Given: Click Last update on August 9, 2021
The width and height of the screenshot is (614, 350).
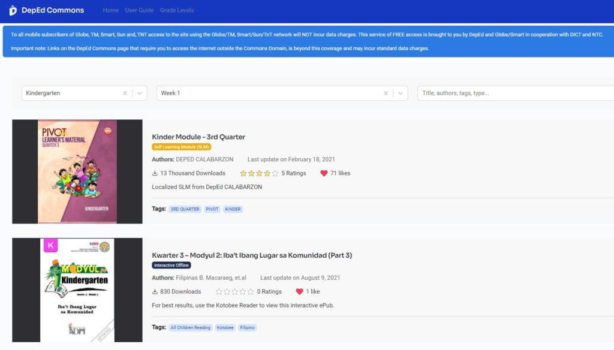Looking at the screenshot, I should pos(300,277).
